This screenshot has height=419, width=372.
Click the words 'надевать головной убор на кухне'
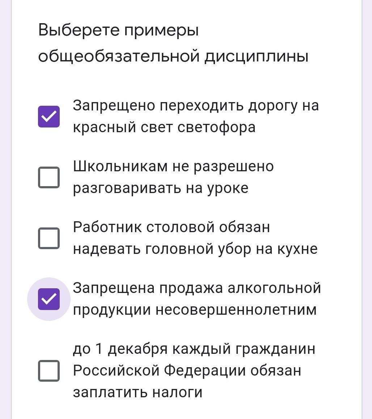tap(195, 249)
